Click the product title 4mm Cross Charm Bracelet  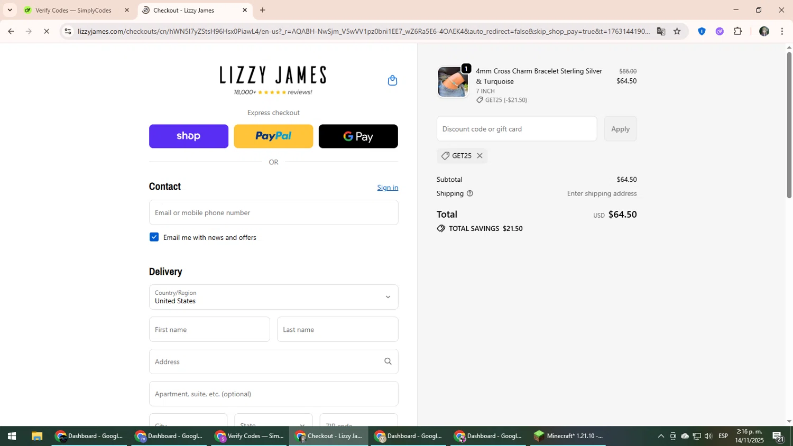point(539,76)
